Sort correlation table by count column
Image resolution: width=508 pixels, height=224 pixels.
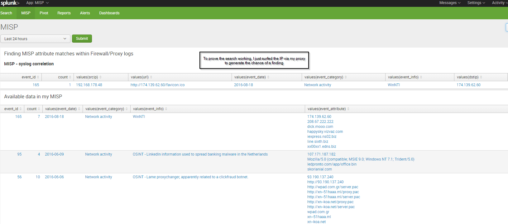pyautogui.click(x=65, y=77)
